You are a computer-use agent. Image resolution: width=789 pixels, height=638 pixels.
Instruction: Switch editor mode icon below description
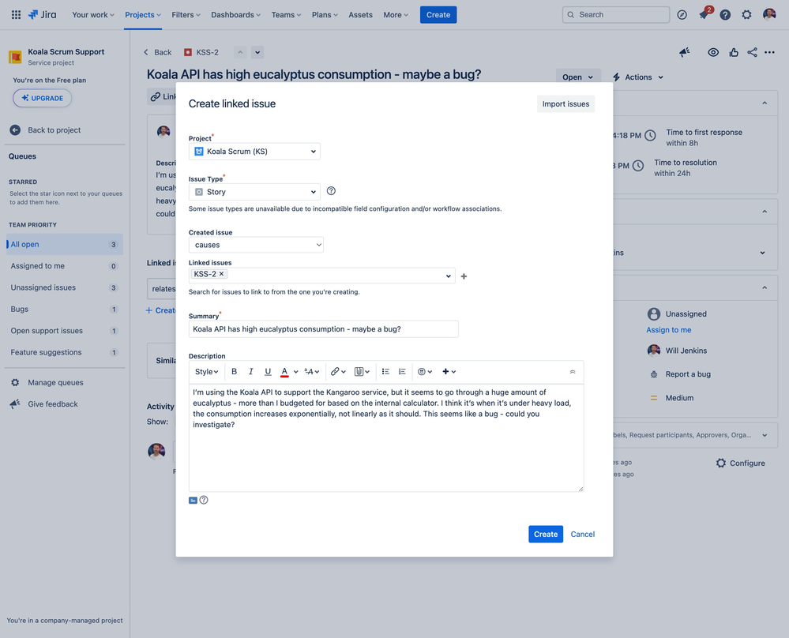coord(193,500)
